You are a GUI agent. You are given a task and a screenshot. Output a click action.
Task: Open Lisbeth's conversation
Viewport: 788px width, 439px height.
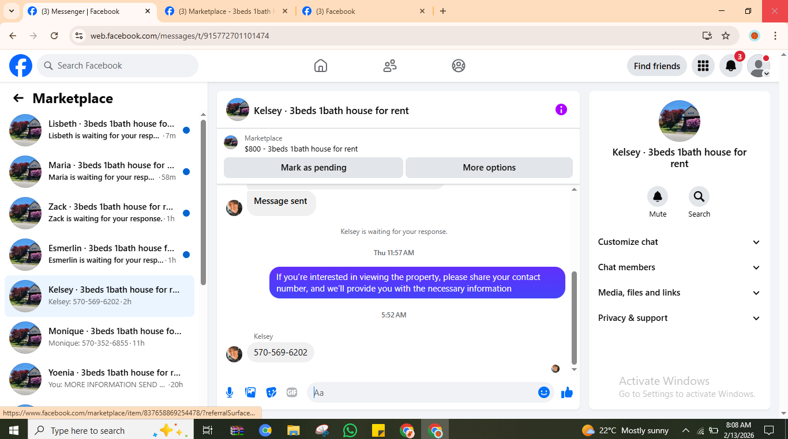99,130
